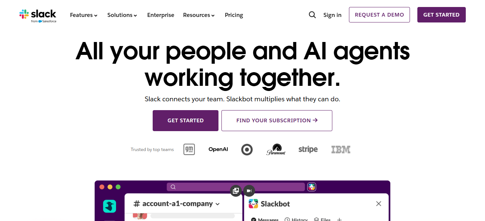This screenshot has width=485, height=221.
Task: Click the skip-forward playback icon
Action: point(249,191)
